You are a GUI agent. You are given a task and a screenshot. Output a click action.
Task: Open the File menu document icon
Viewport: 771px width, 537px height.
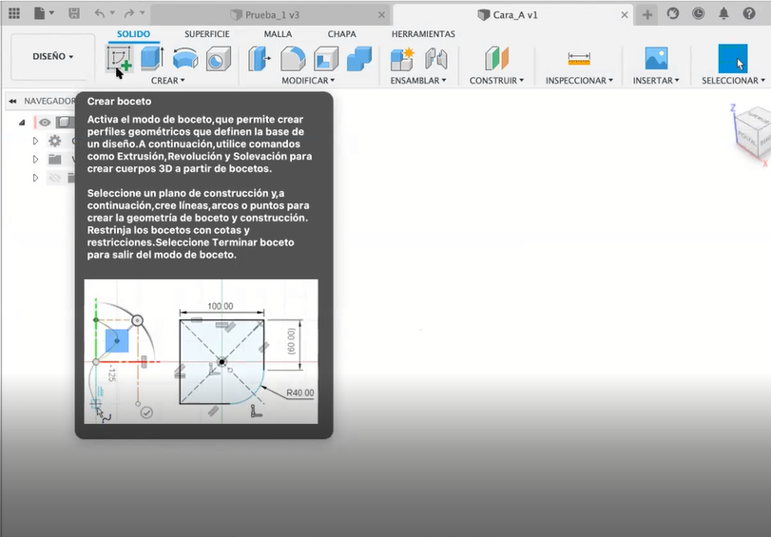tap(40, 13)
